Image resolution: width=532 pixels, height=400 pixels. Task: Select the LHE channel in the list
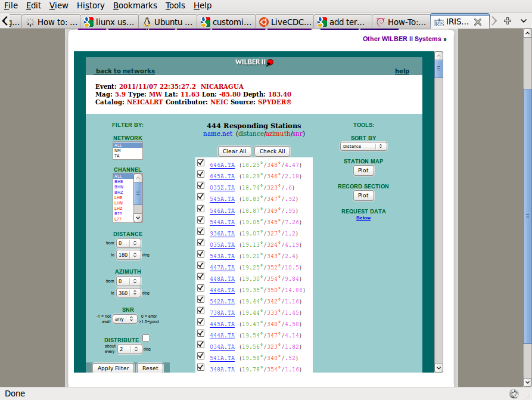pyautogui.click(x=123, y=198)
